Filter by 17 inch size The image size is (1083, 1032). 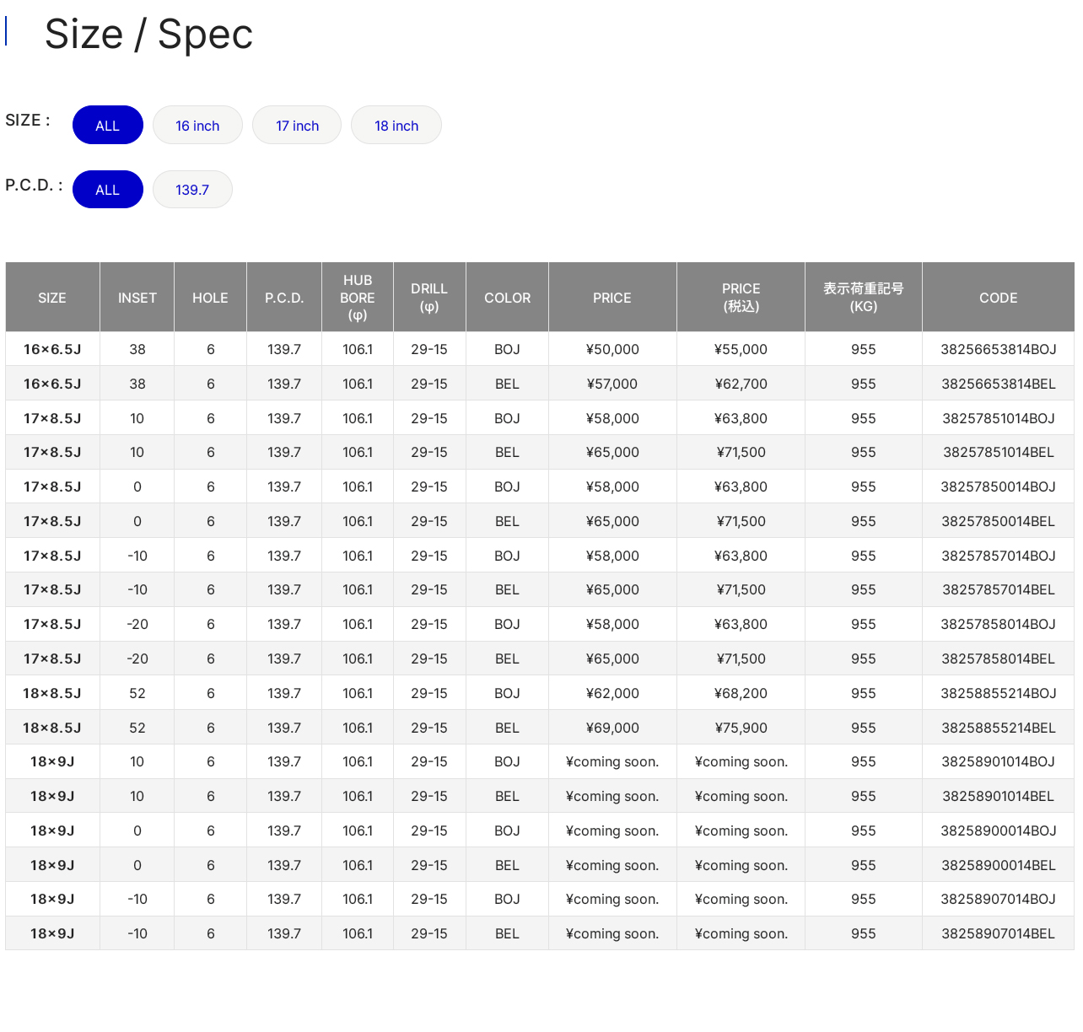pos(297,125)
